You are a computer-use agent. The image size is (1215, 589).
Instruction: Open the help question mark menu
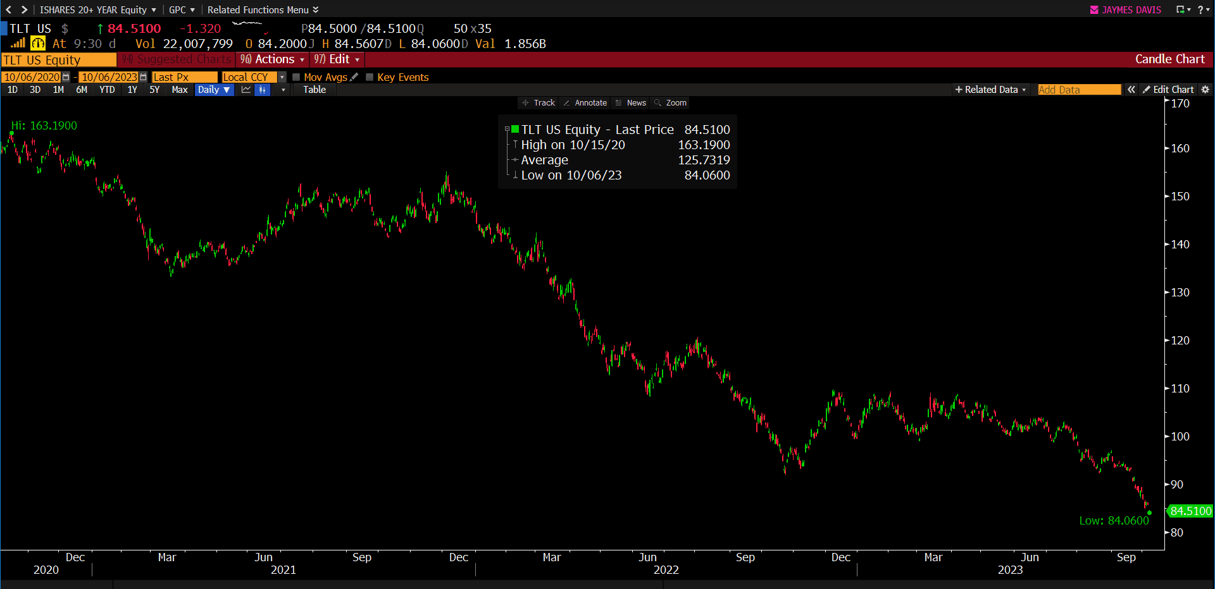(x=1203, y=10)
